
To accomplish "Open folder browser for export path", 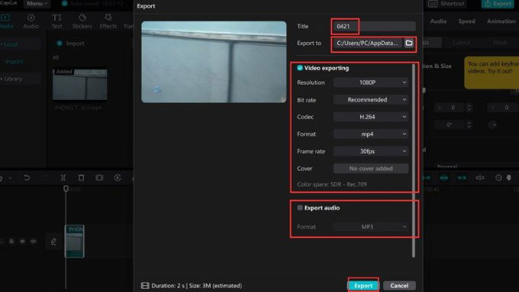I will pyautogui.click(x=409, y=43).
